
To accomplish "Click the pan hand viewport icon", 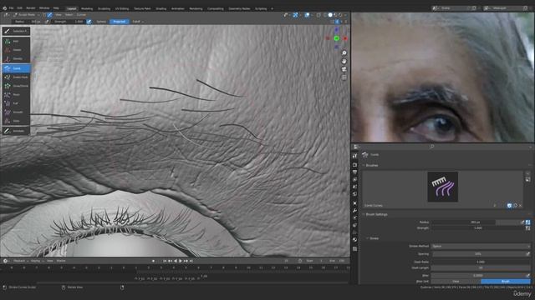I will pos(344,61).
